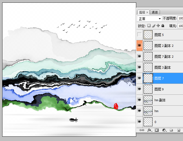The image size is (183, 141).
Task: Hide layer hm 副本
Action: (x=139, y=100)
